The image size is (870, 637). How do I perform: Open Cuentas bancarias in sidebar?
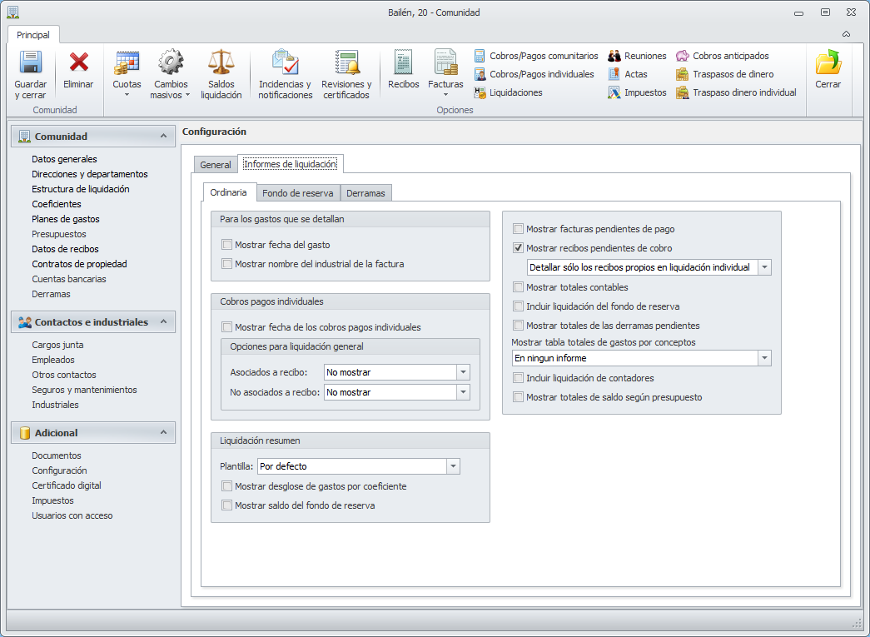coord(69,279)
